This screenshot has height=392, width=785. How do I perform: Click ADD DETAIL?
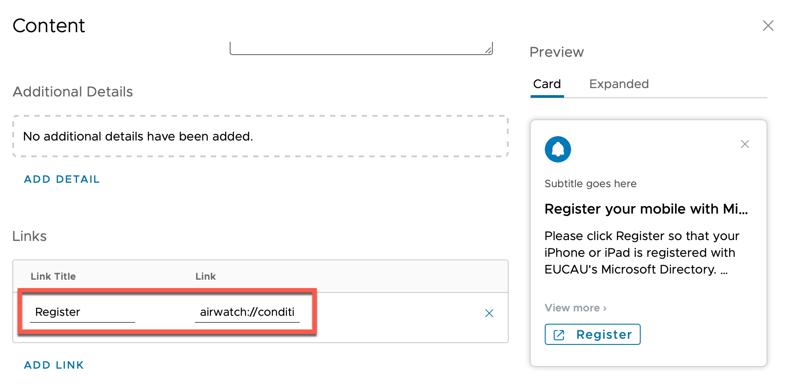point(62,179)
